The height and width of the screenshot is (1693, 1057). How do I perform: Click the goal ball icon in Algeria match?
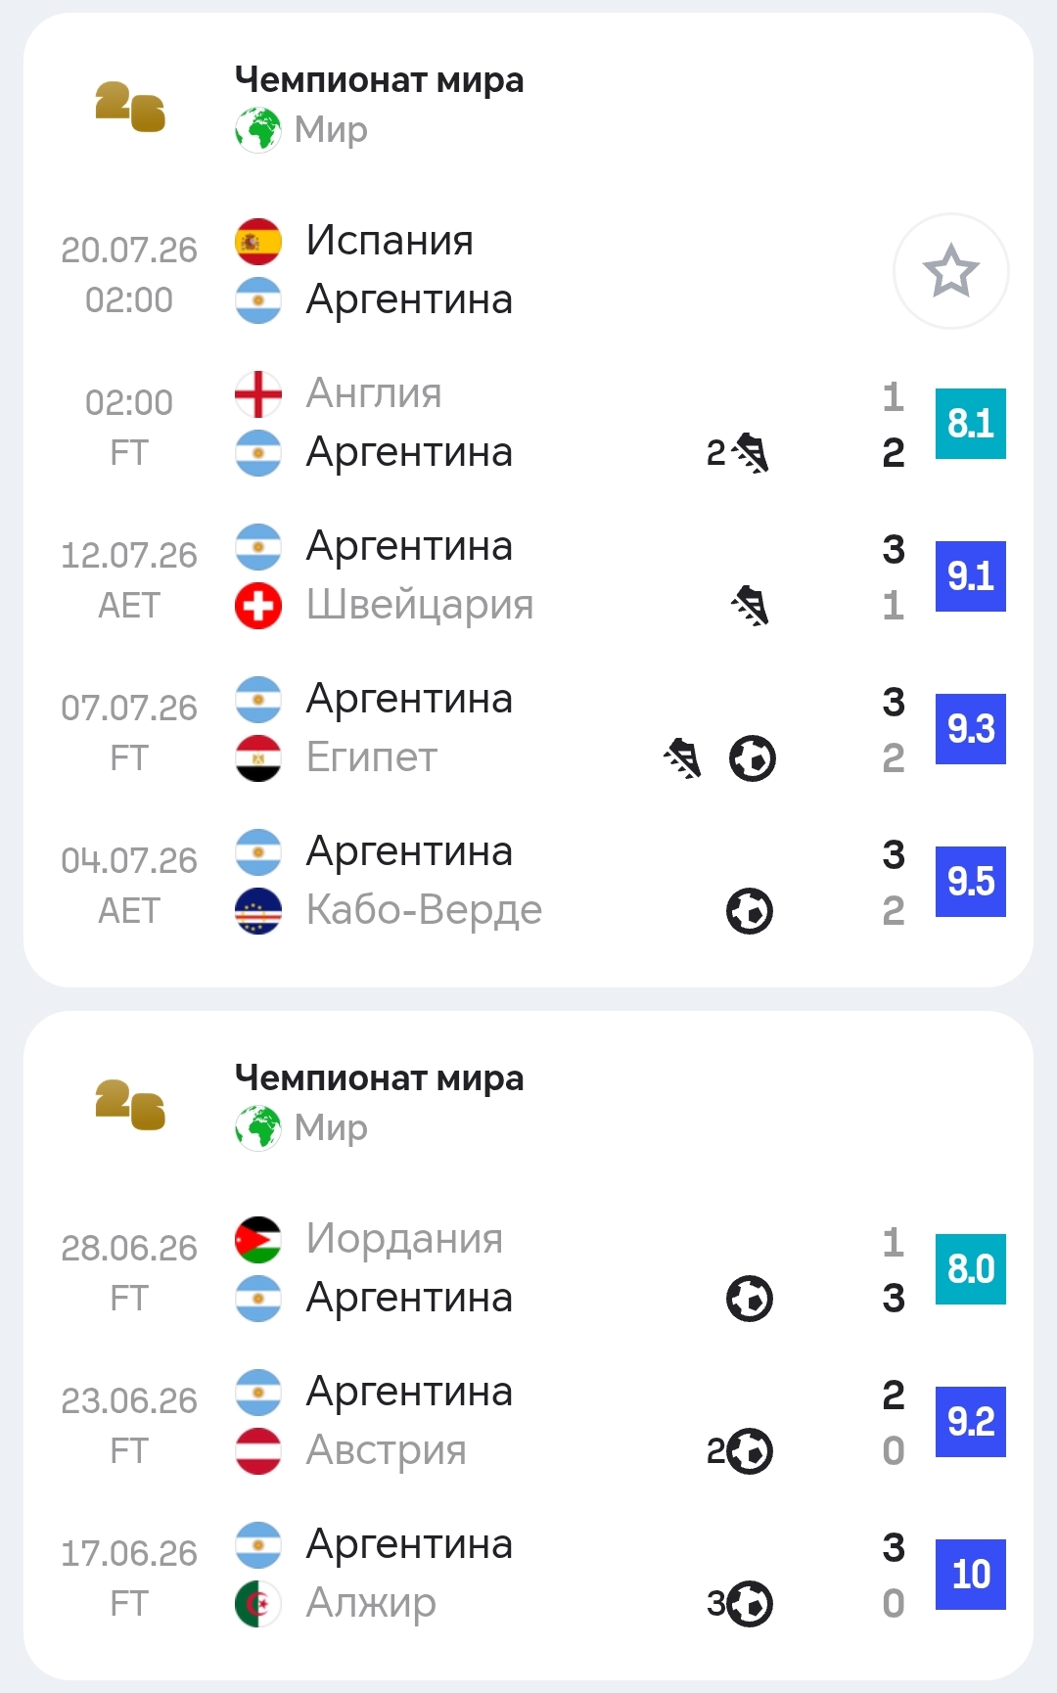click(x=750, y=1604)
